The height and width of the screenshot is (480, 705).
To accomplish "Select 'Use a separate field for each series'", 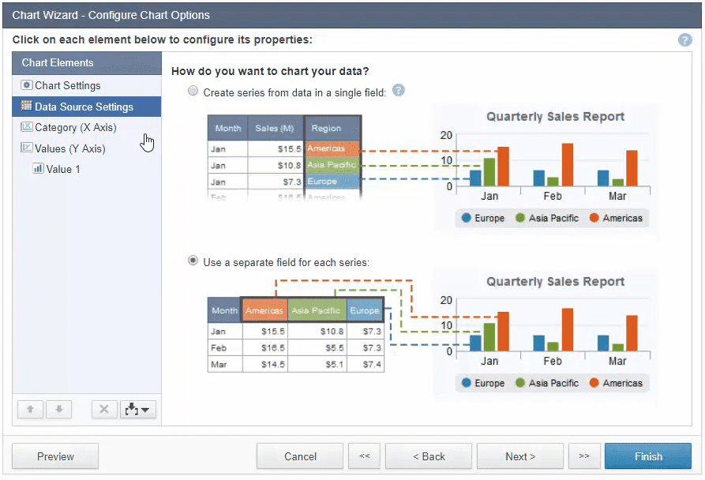I will point(193,261).
